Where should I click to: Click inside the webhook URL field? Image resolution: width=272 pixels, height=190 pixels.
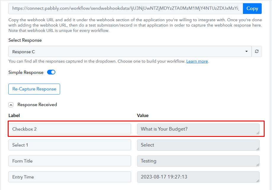click(x=125, y=9)
